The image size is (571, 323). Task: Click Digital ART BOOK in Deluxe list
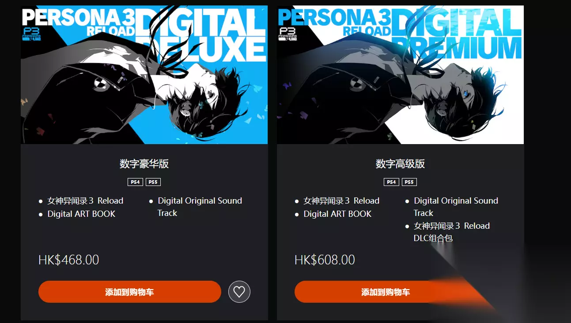coord(81,214)
